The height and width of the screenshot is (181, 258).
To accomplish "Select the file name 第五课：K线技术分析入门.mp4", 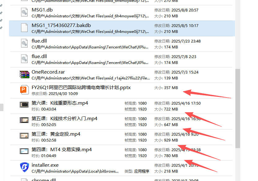I will coord(64,118).
